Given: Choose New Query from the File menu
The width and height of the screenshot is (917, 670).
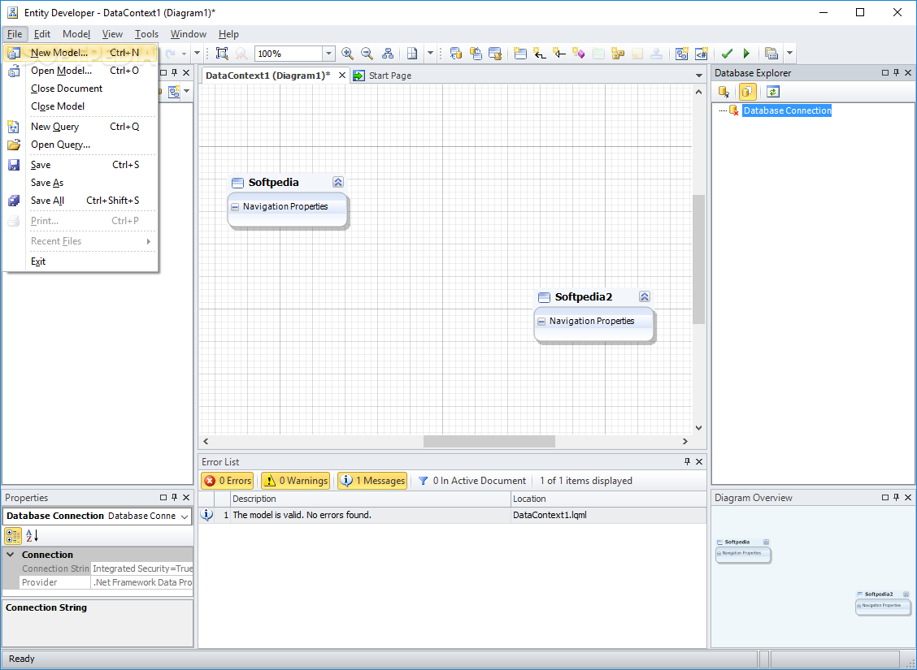Looking at the screenshot, I should pyautogui.click(x=54, y=126).
